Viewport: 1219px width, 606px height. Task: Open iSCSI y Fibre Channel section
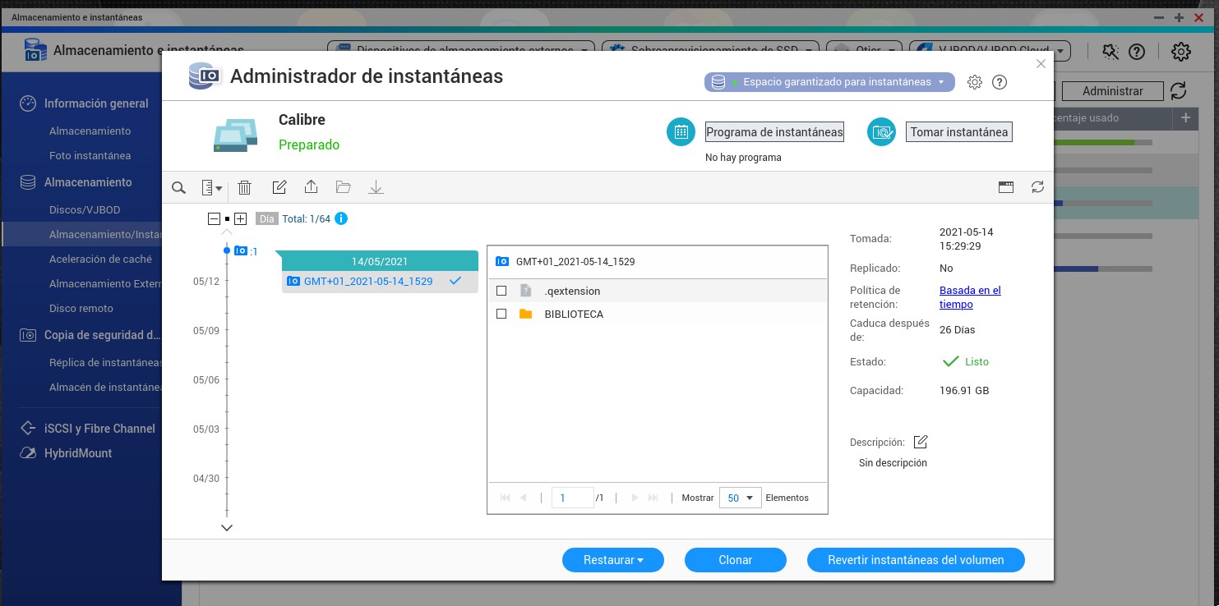99,429
